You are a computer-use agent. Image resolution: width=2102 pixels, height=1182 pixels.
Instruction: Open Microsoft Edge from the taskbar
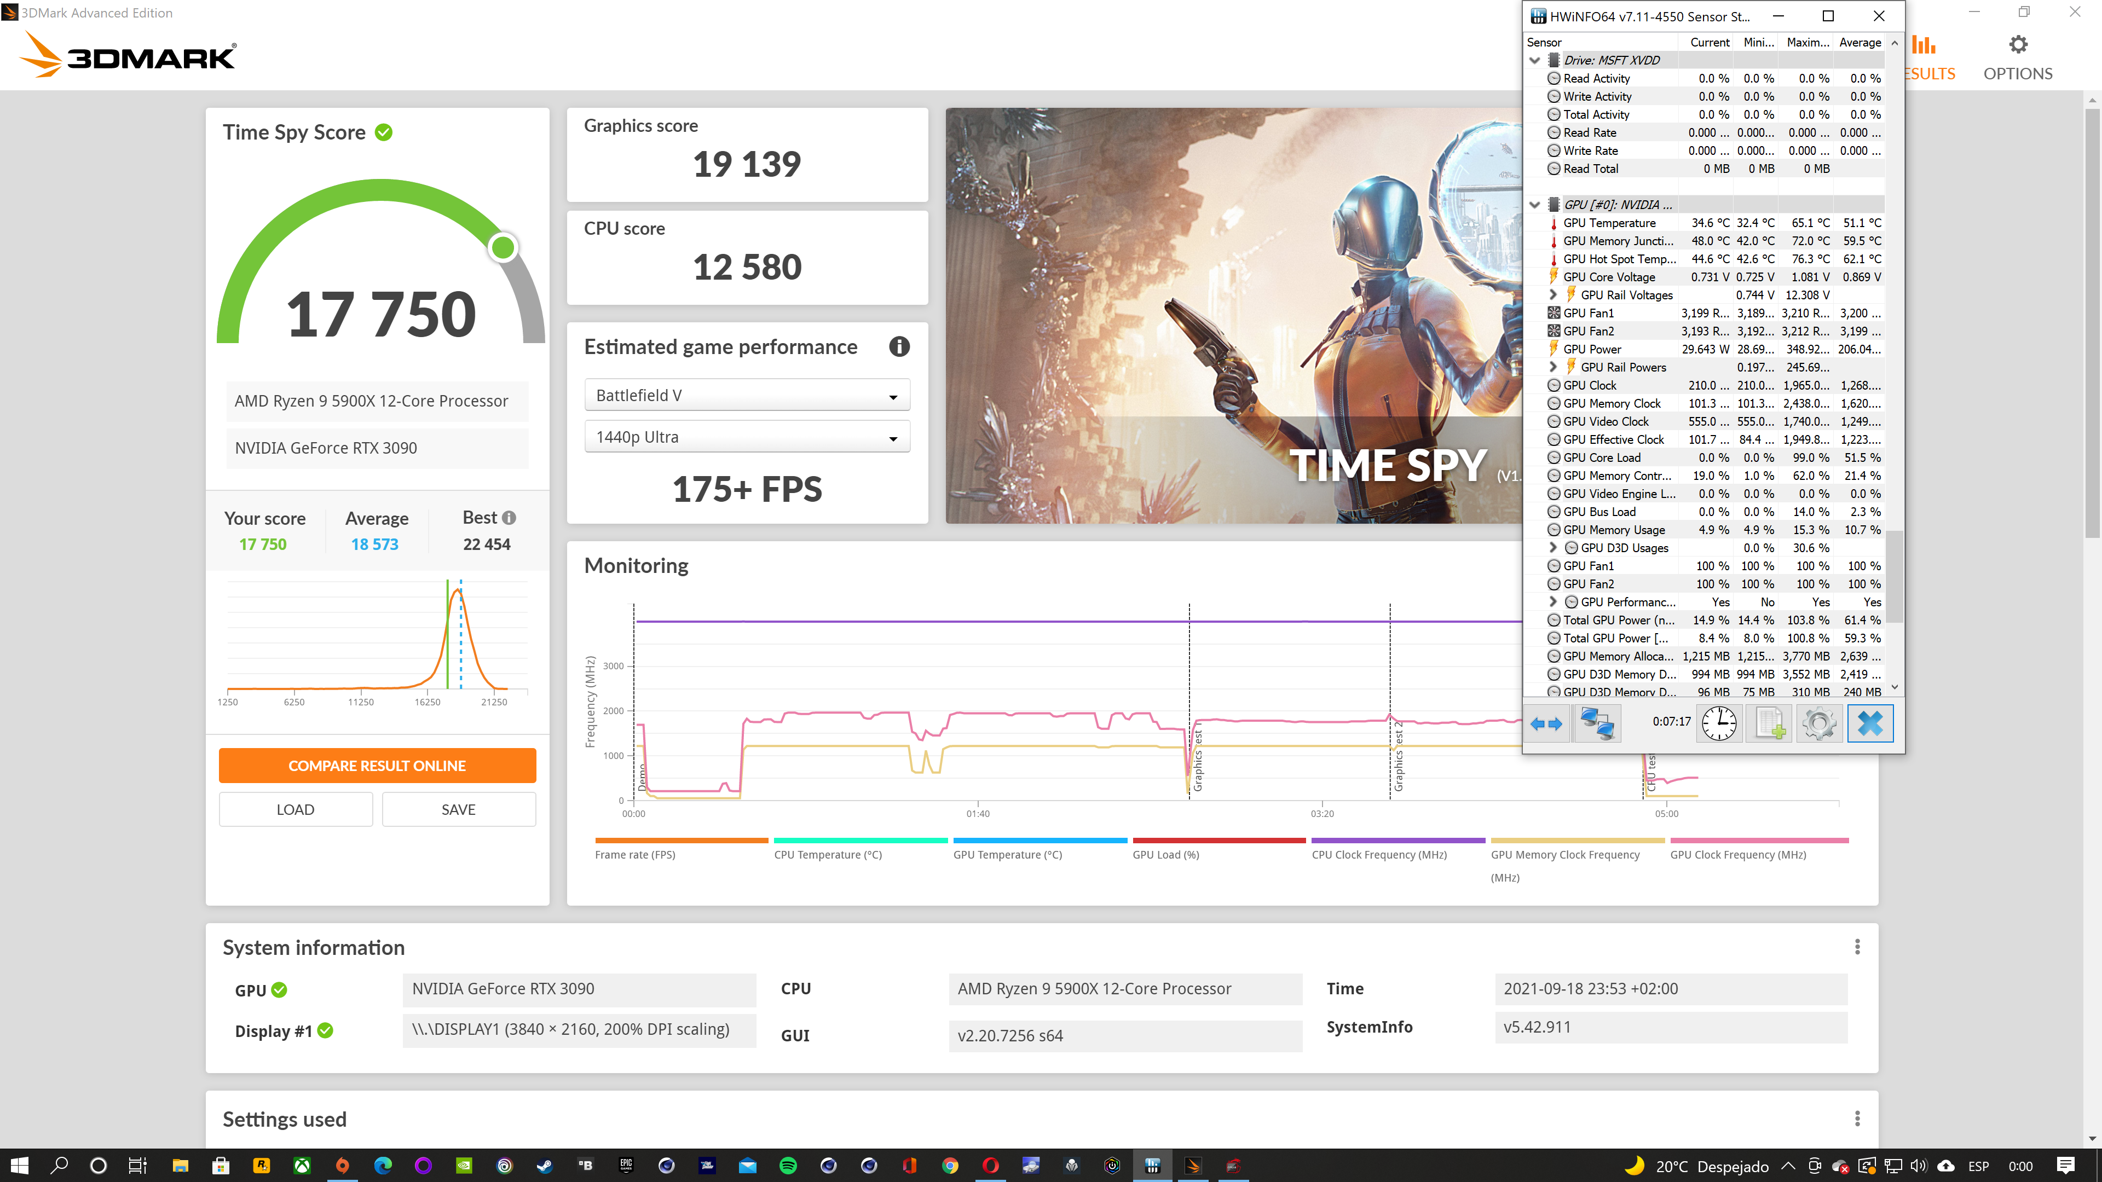click(x=383, y=1166)
